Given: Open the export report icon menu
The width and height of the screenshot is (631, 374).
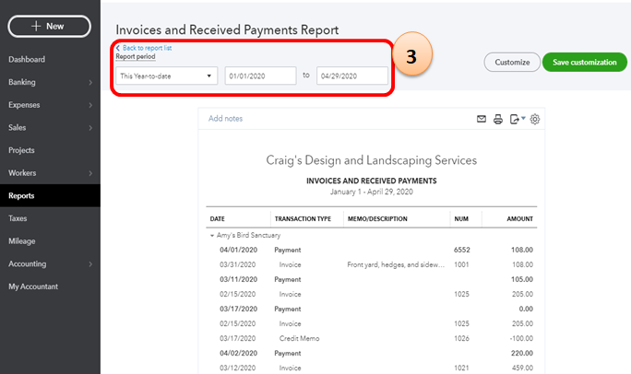Looking at the screenshot, I should [x=517, y=119].
